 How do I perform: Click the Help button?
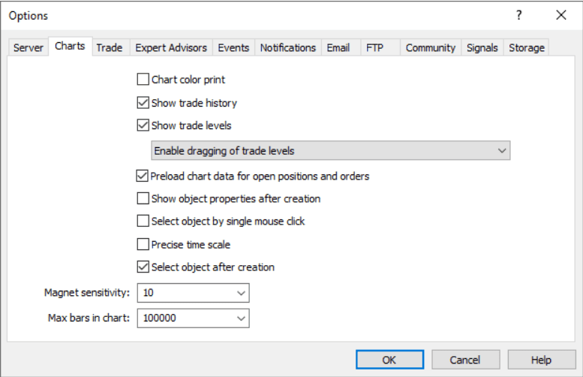541,360
